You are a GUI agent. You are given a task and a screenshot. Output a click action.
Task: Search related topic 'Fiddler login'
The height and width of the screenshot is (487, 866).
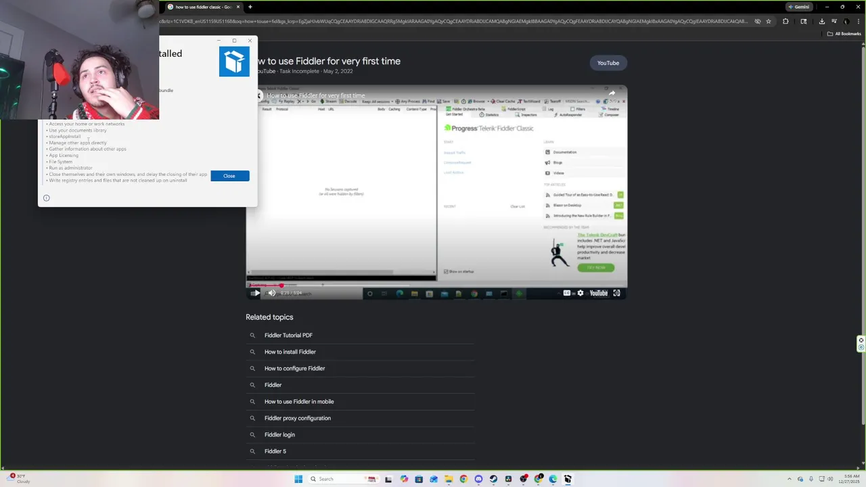coord(279,435)
